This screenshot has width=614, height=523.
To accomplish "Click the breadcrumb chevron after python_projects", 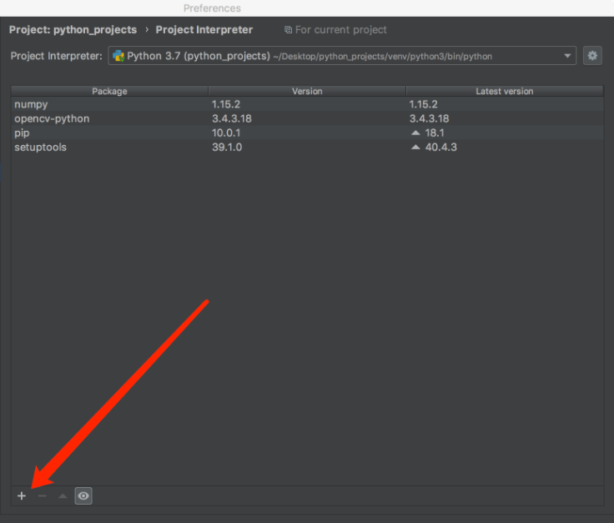I will [147, 29].
